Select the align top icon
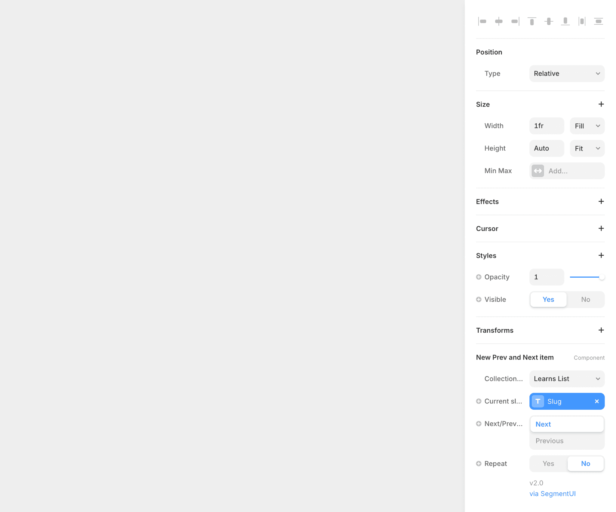Viewport: 616px width, 512px height. (x=532, y=21)
